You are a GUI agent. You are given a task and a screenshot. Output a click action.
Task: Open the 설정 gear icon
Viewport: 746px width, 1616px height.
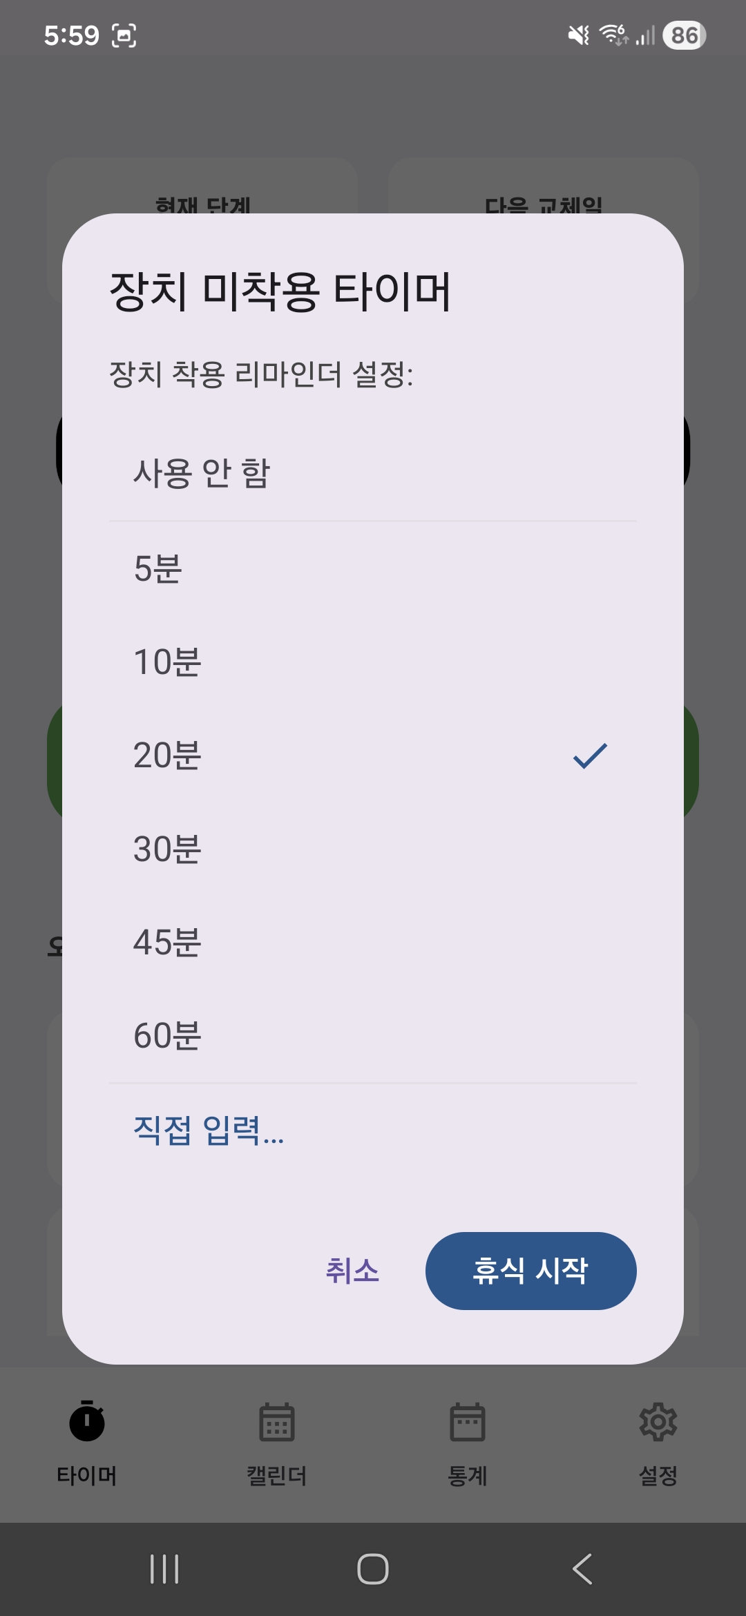pyautogui.click(x=658, y=1423)
